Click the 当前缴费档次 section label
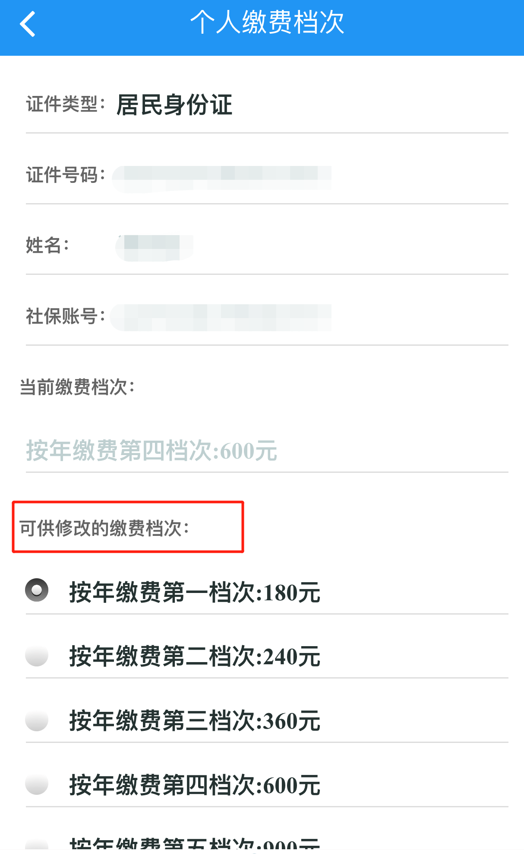The height and width of the screenshot is (854, 524). pyautogui.click(x=78, y=387)
